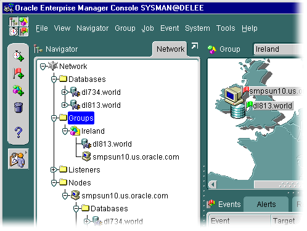
Task: Click the Target column header
Action: pos(287,221)
